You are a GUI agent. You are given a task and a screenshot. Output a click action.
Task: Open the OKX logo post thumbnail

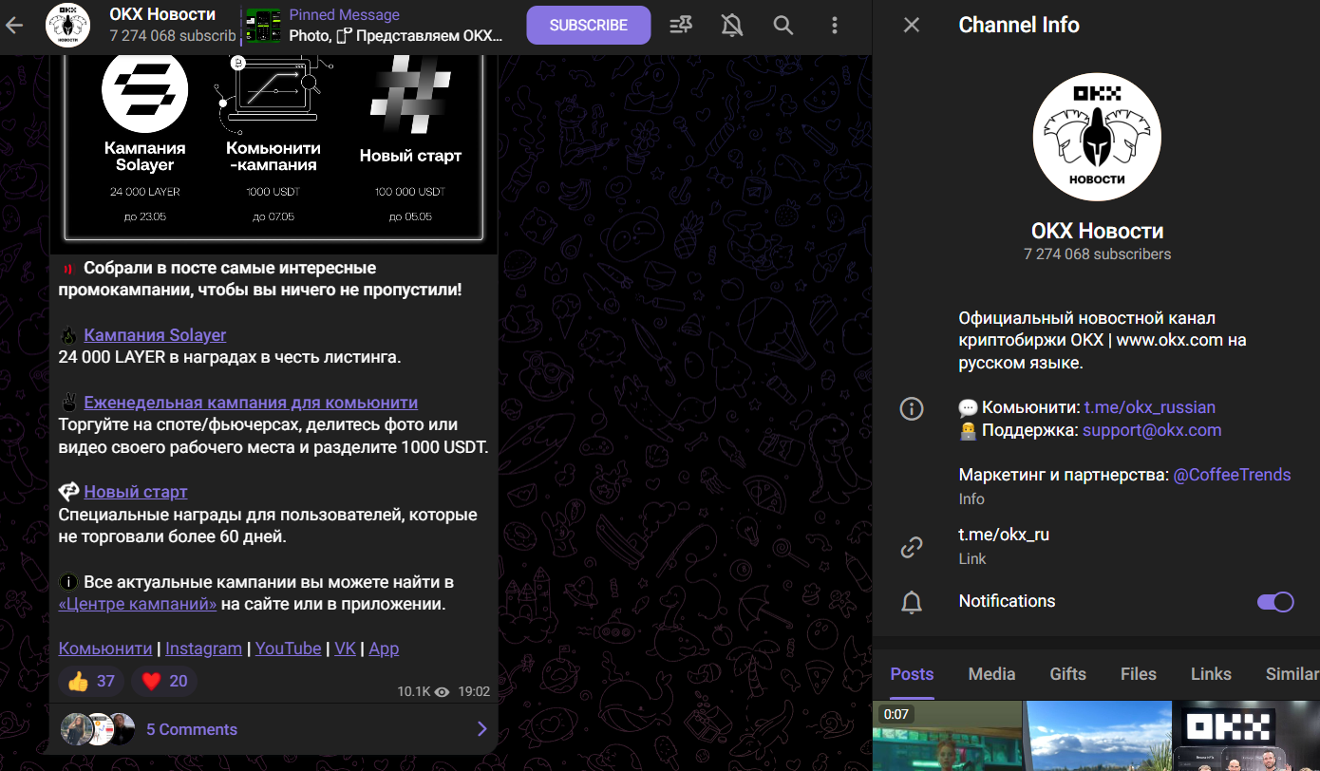[1246, 736]
